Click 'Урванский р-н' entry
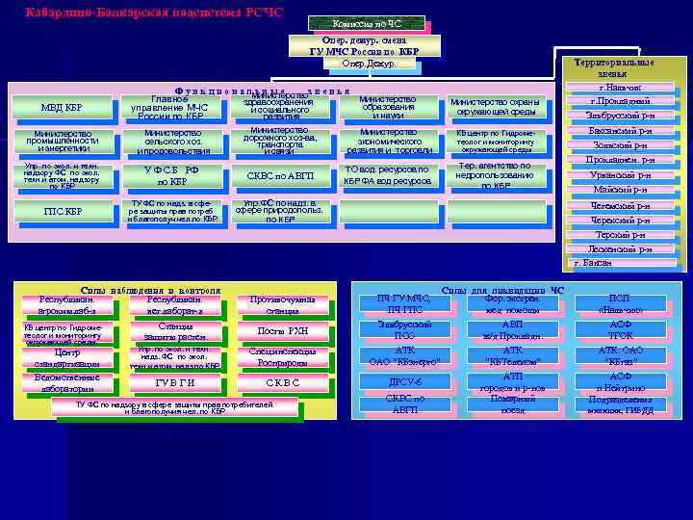The image size is (693, 520). click(x=620, y=175)
